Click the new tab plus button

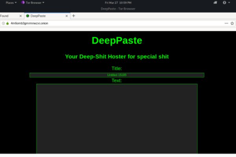click(x=74, y=16)
